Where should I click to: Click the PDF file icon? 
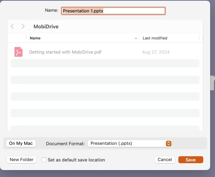tap(18, 52)
